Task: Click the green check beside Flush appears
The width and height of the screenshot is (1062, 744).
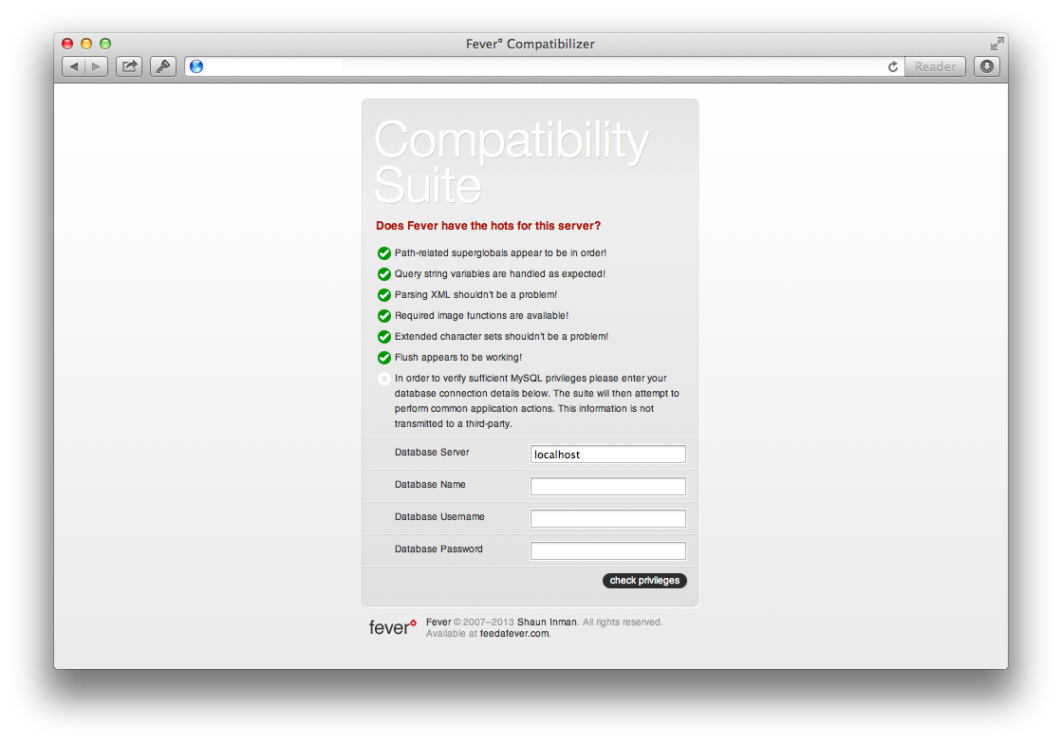Action: [x=384, y=358]
